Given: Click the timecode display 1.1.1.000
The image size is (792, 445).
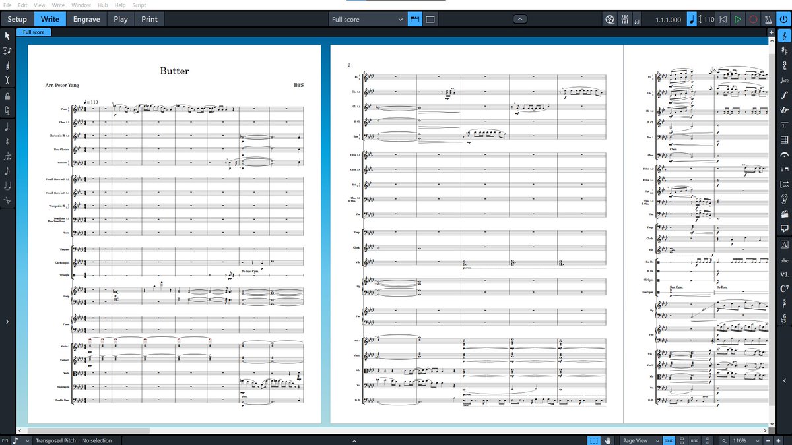Looking at the screenshot, I should coord(669,20).
